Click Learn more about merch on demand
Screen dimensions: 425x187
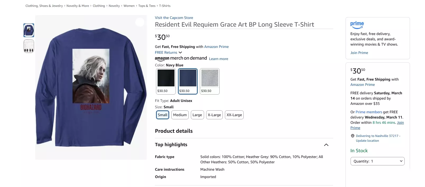coord(219,59)
